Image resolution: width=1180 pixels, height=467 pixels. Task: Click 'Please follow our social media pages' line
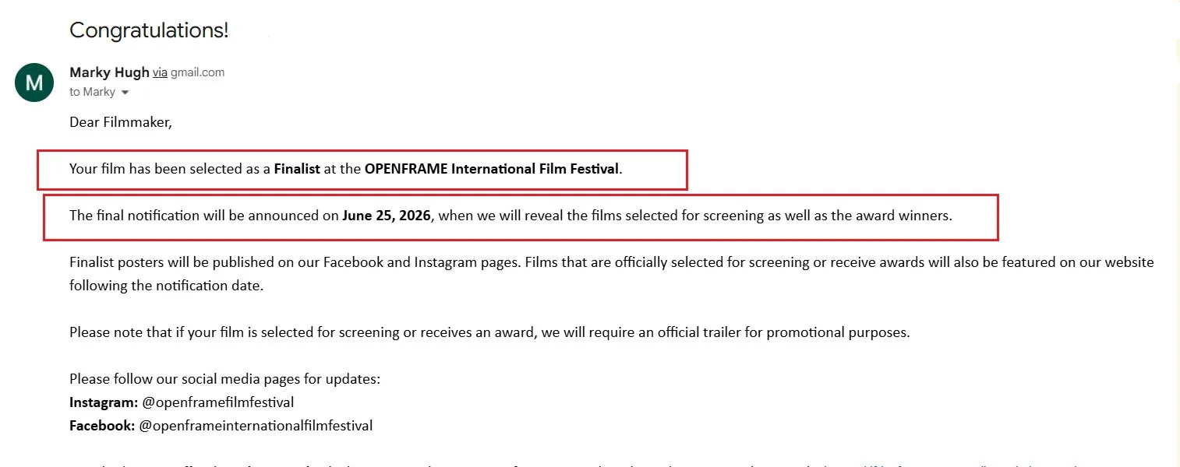(x=224, y=380)
